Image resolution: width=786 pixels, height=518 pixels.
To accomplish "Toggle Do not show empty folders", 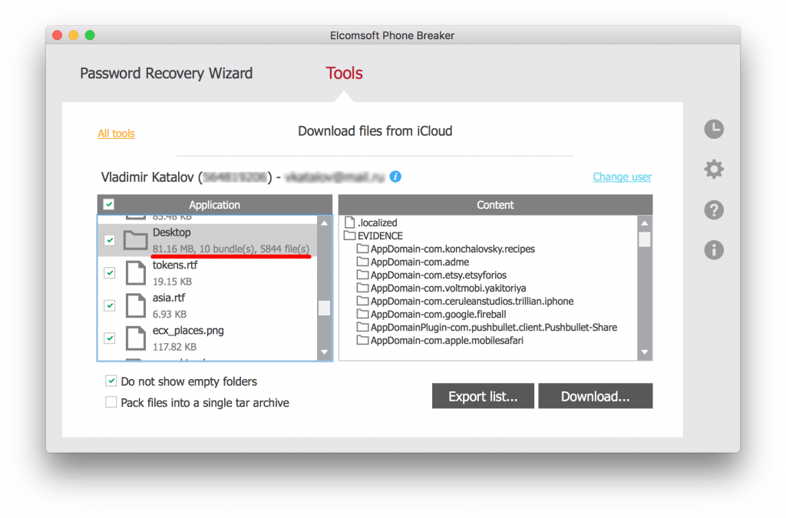I will (x=111, y=381).
